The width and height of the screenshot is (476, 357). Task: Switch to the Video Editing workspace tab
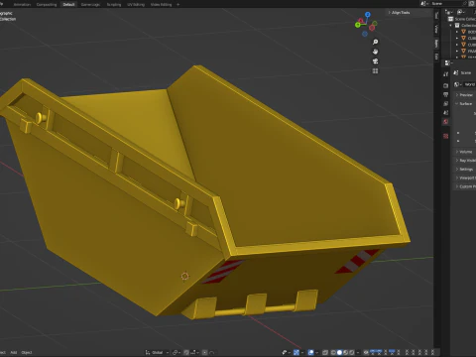tap(161, 4)
